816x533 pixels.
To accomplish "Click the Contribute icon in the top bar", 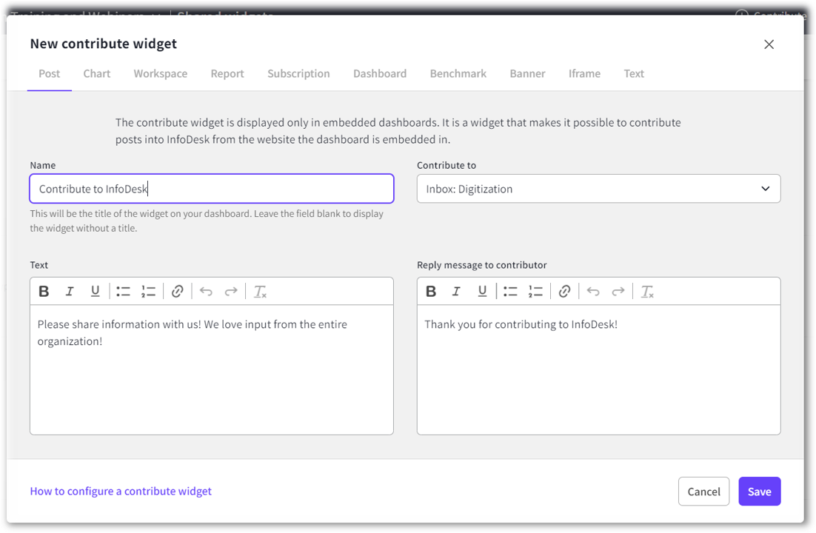I will coord(740,16).
